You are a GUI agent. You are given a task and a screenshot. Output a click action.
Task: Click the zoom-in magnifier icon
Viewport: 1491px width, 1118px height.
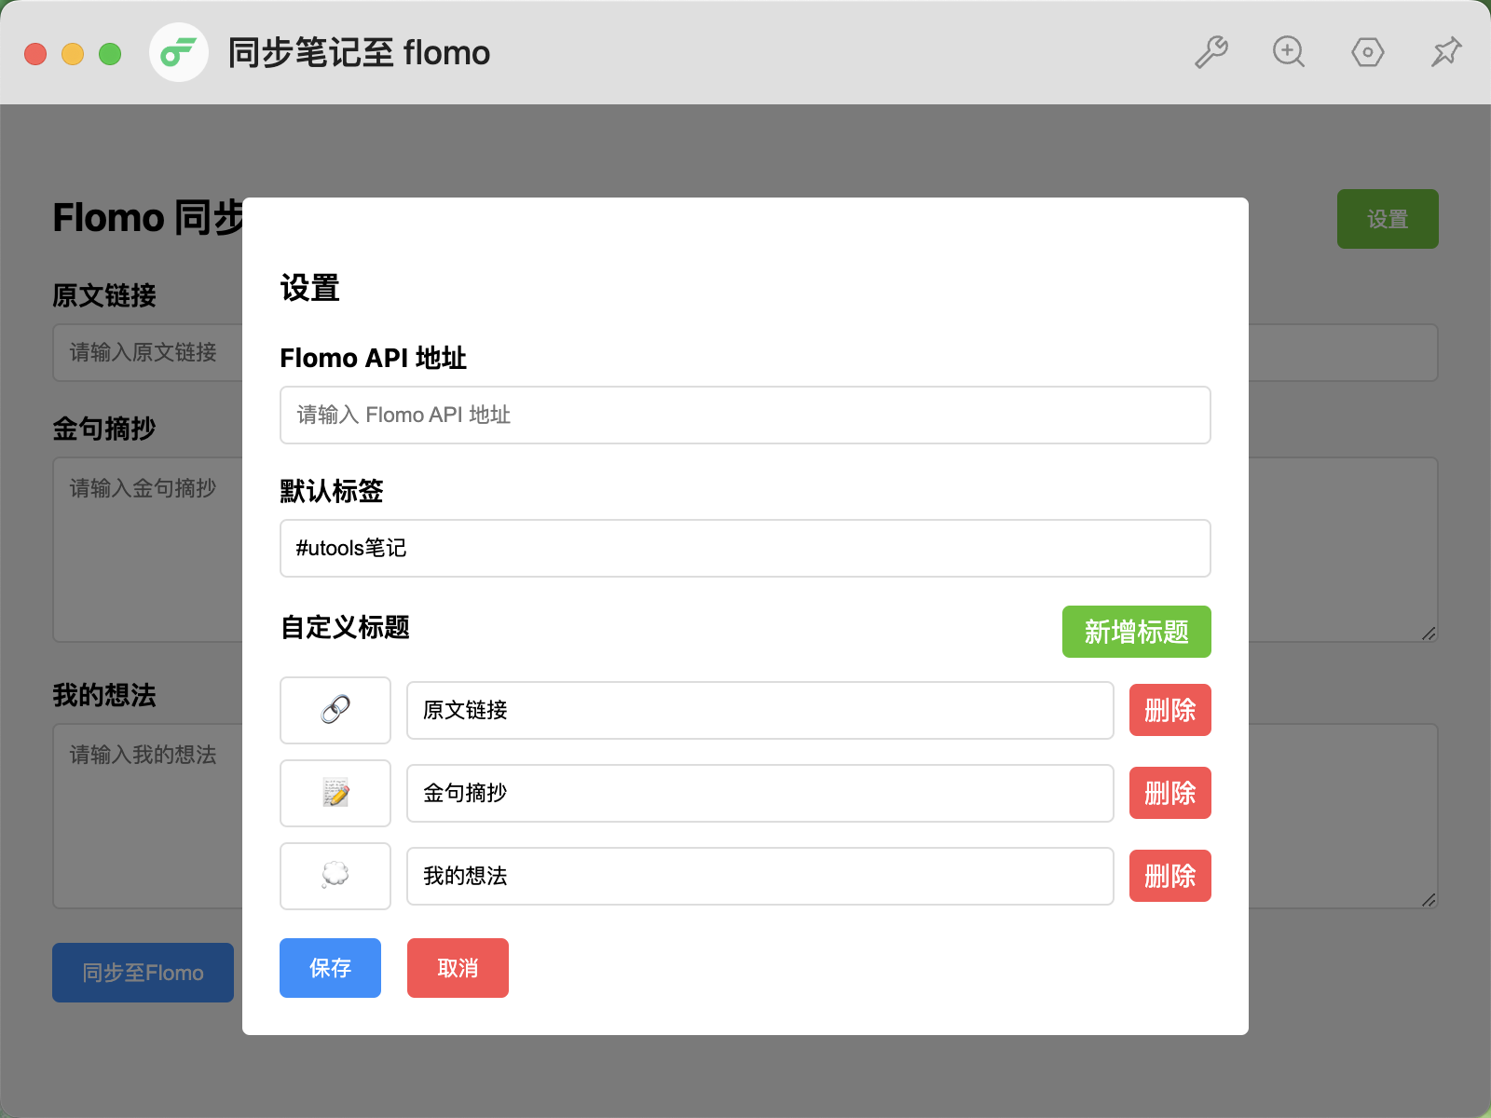coord(1289,52)
